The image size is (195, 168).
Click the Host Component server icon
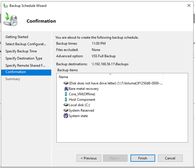point(66,99)
